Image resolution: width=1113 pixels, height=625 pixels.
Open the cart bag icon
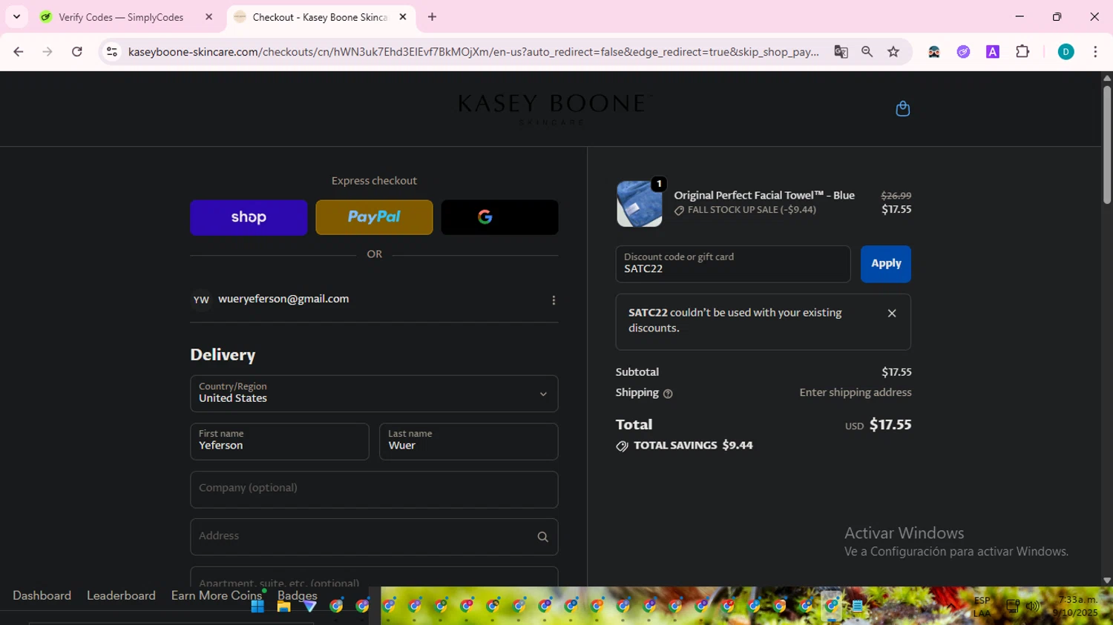click(902, 109)
